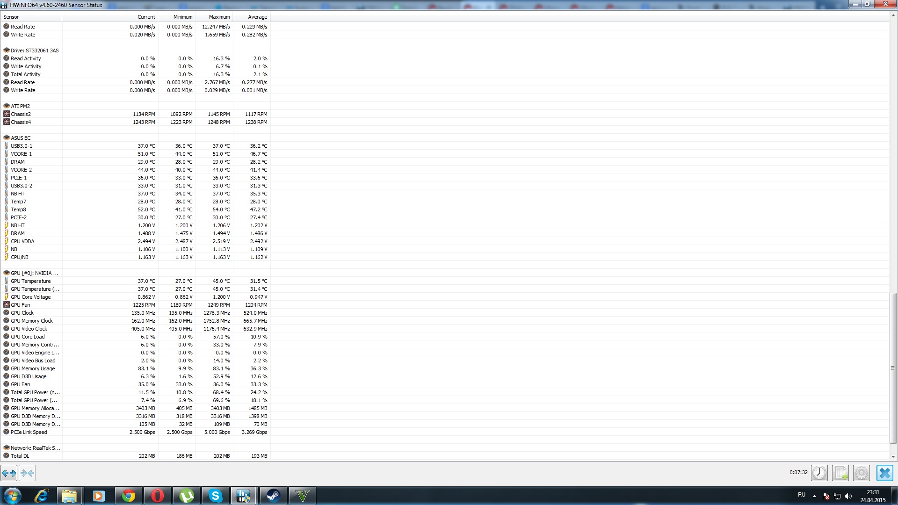Screen dimensions: 898x505
Task: Open sensor settings gear button
Action: coord(861,473)
